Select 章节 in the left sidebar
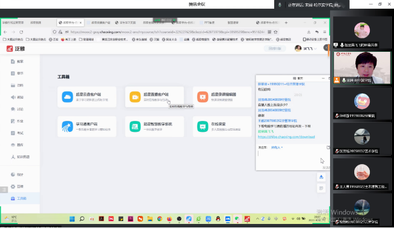 click(20, 73)
